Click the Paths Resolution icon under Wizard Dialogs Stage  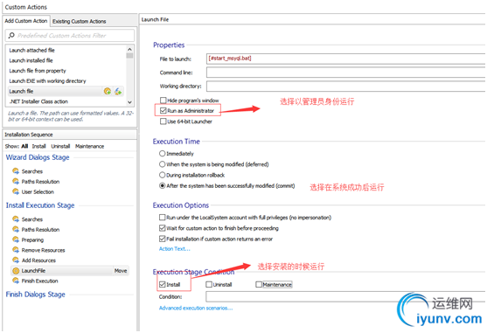coord(16,181)
